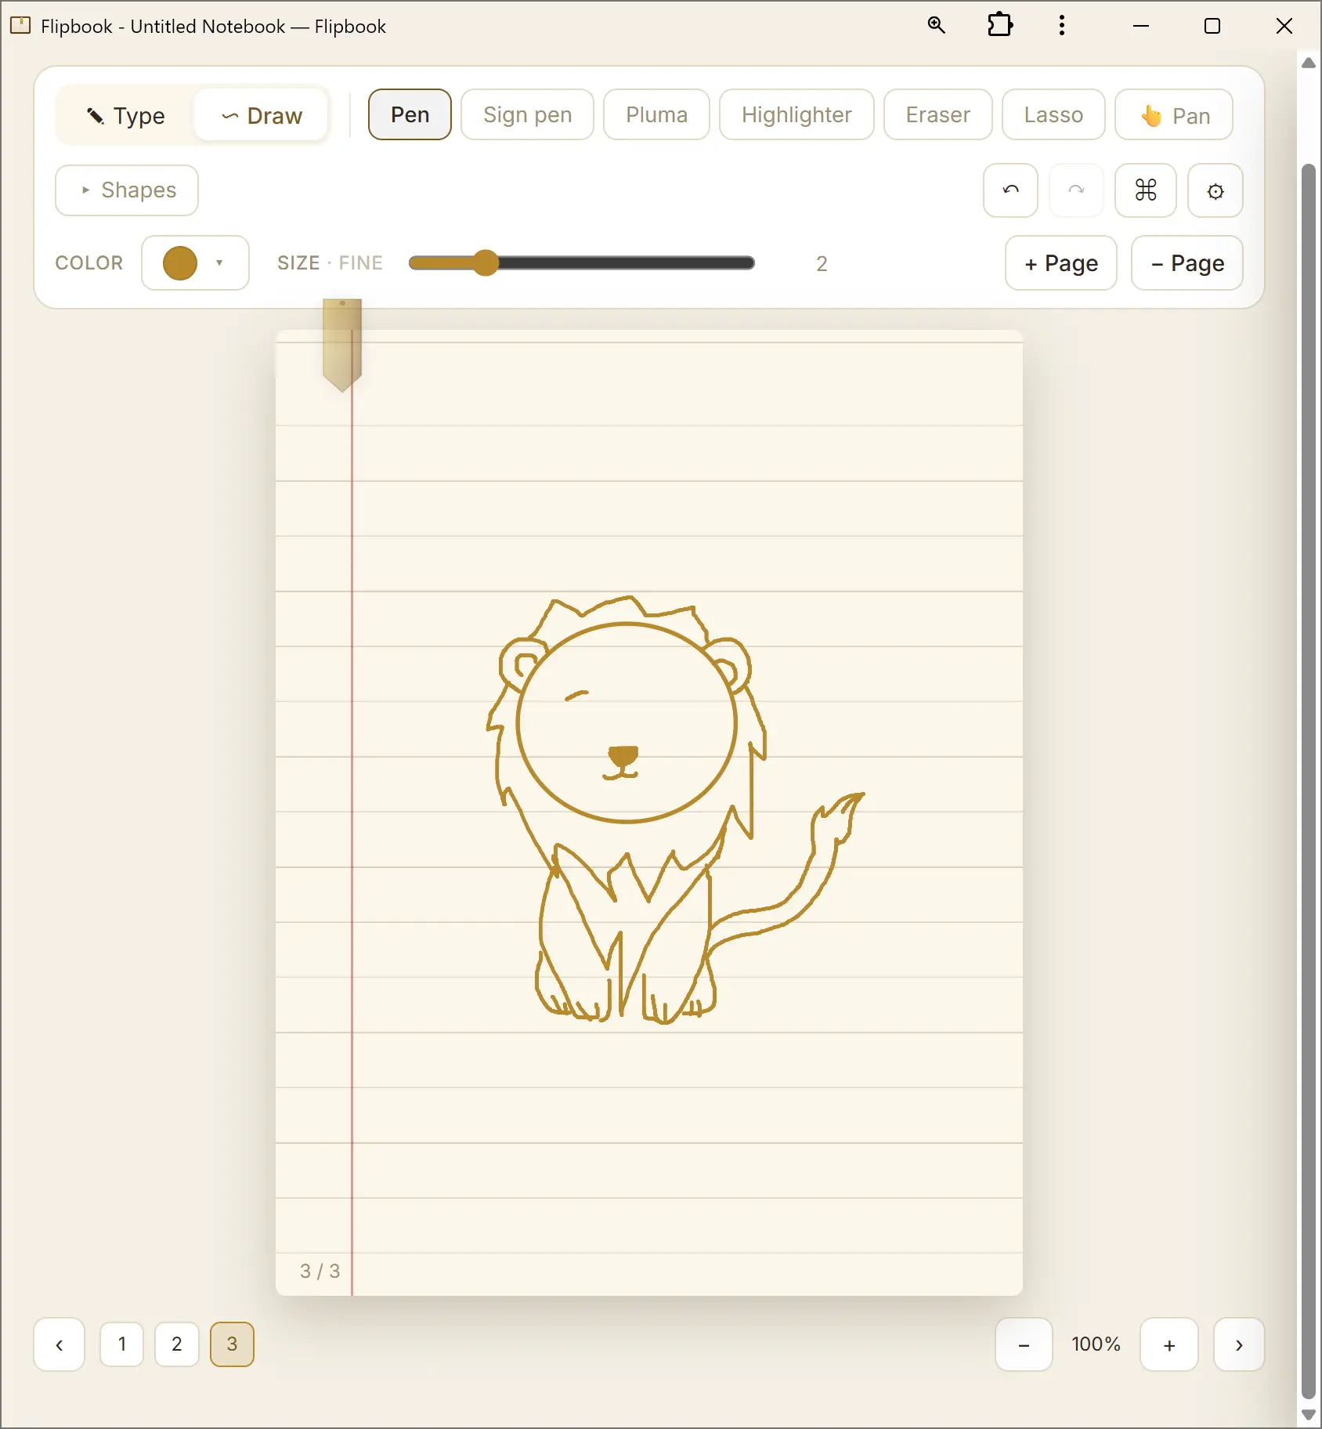Click the lion drawing on the canvas
The width and height of the screenshot is (1322, 1429).
(675, 811)
